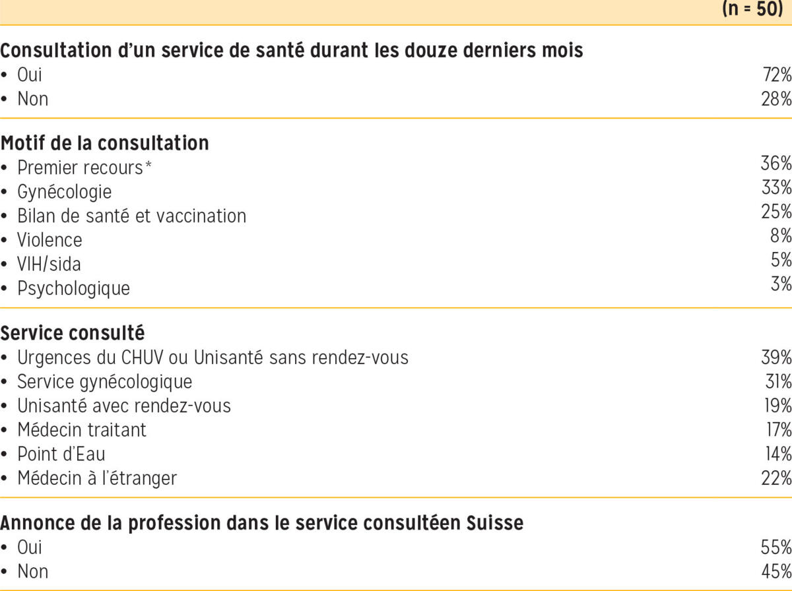Click "Bilan de santé et vaccination" row

point(131,216)
